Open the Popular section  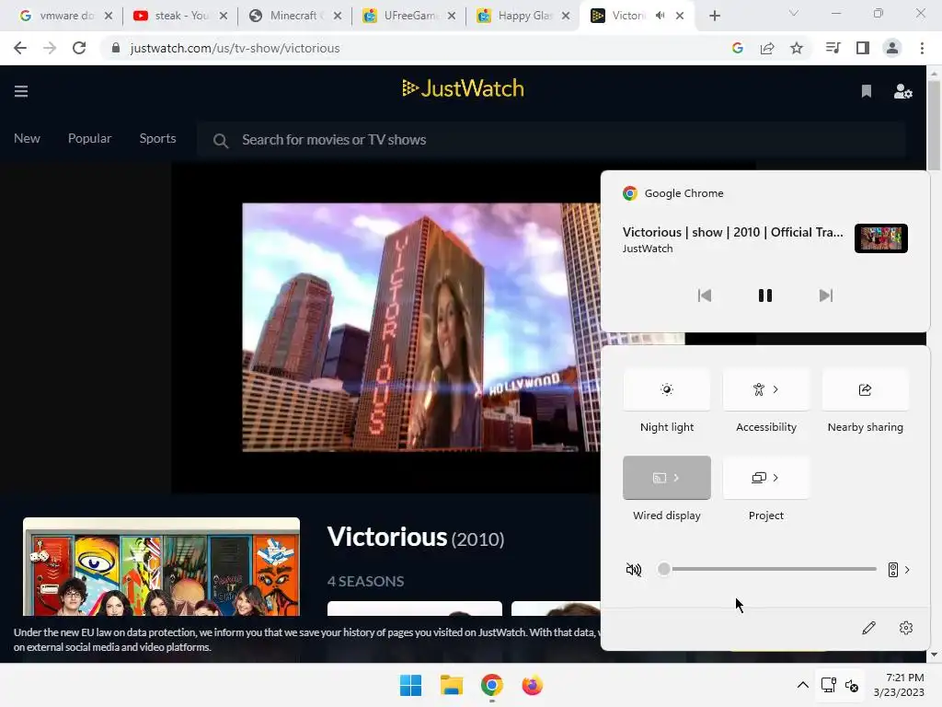click(x=89, y=138)
